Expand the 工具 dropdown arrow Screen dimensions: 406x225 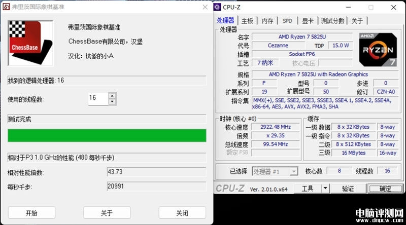point(325,189)
